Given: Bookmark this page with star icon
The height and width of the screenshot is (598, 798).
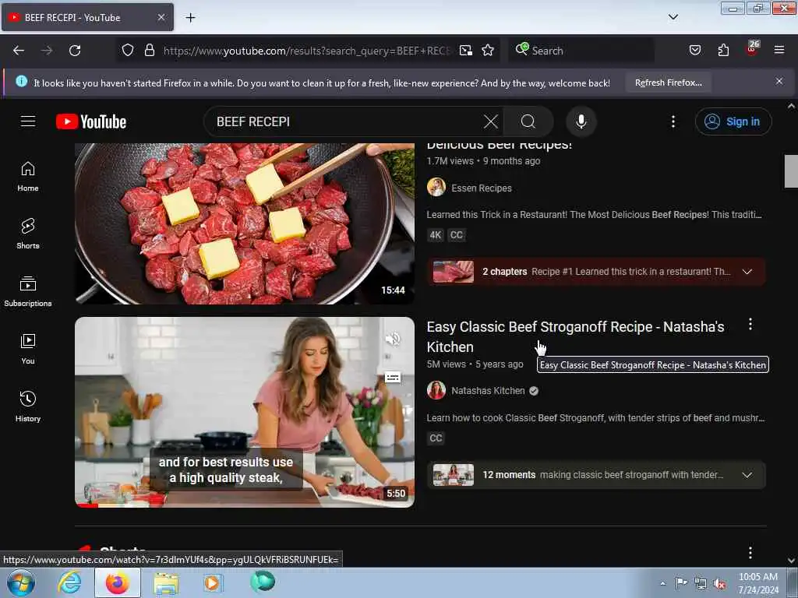Looking at the screenshot, I should click(488, 50).
